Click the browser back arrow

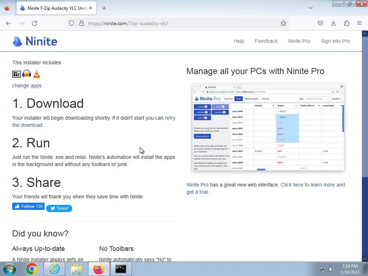pos(9,23)
